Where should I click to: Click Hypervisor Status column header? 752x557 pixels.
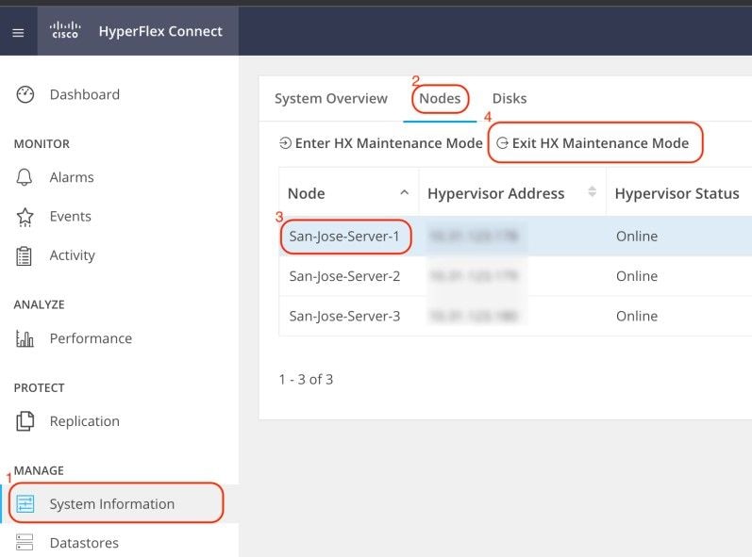677,193
